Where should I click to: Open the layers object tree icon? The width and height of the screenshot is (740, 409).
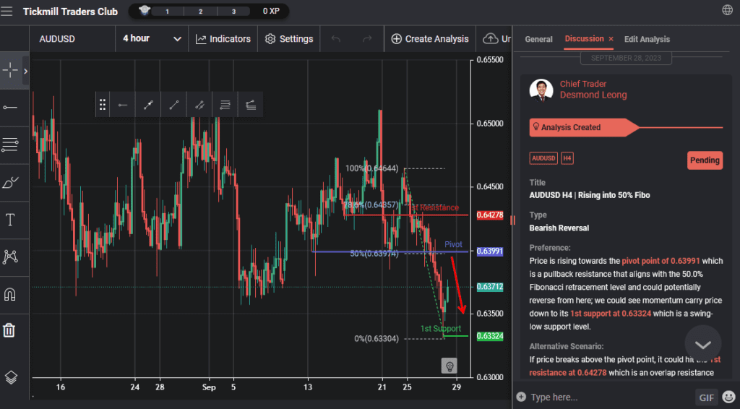(11, 377)
